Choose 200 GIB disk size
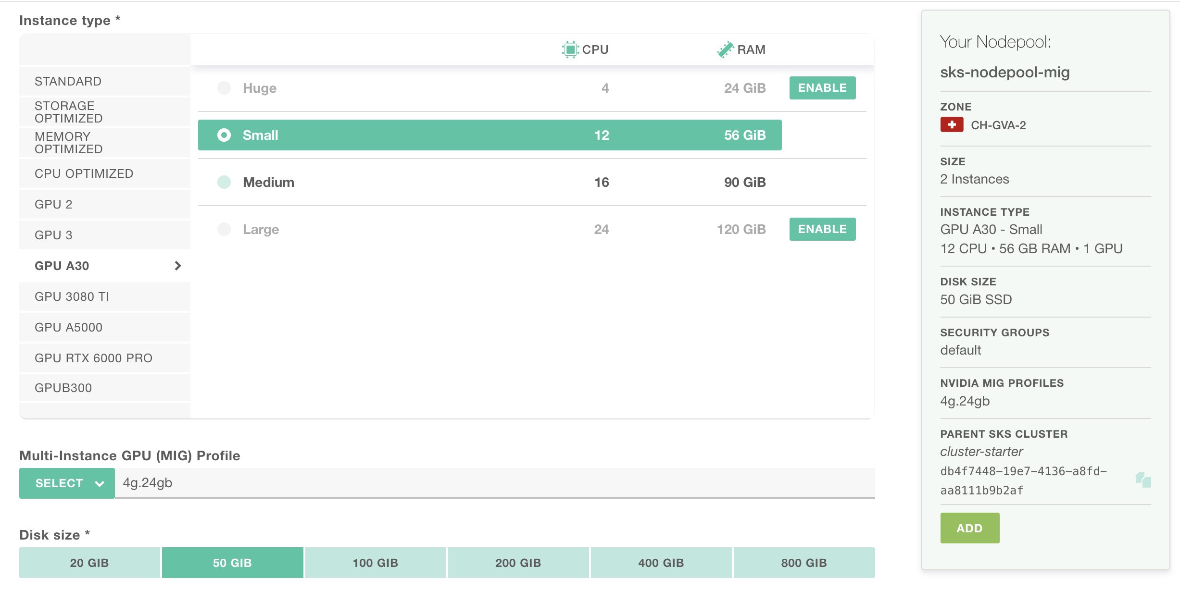This screenshot has width=1180, height=590. 518,563
